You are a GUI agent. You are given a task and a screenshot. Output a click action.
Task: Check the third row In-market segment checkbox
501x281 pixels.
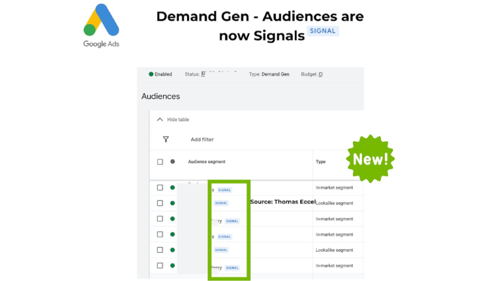(x=160, y=219)
